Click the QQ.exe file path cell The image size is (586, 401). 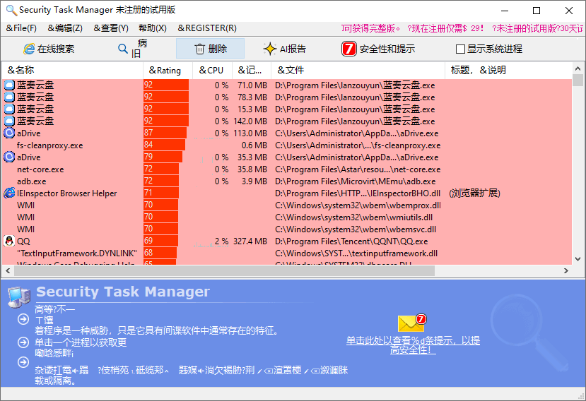coord(351,241)
